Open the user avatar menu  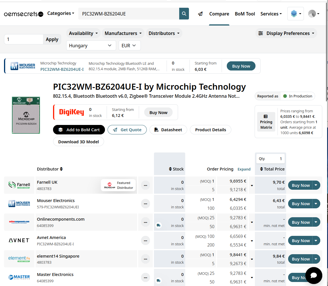[x=314, y=13]
